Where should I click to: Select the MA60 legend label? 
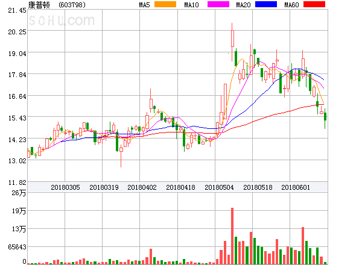click(x=291, y=5)
